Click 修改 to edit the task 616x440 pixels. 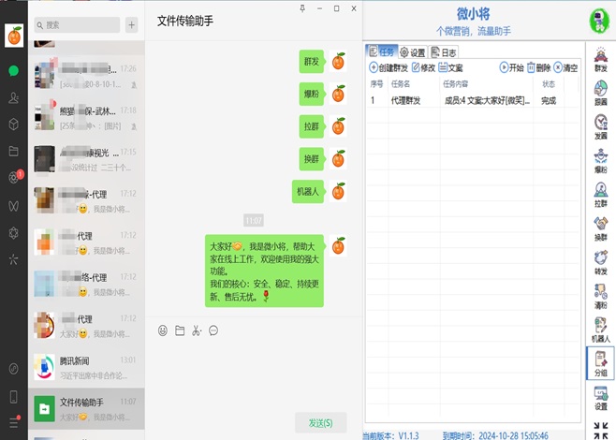423,68
